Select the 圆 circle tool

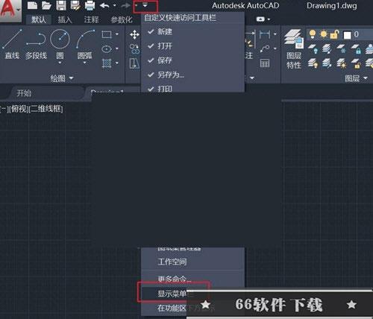pos(60,43)
